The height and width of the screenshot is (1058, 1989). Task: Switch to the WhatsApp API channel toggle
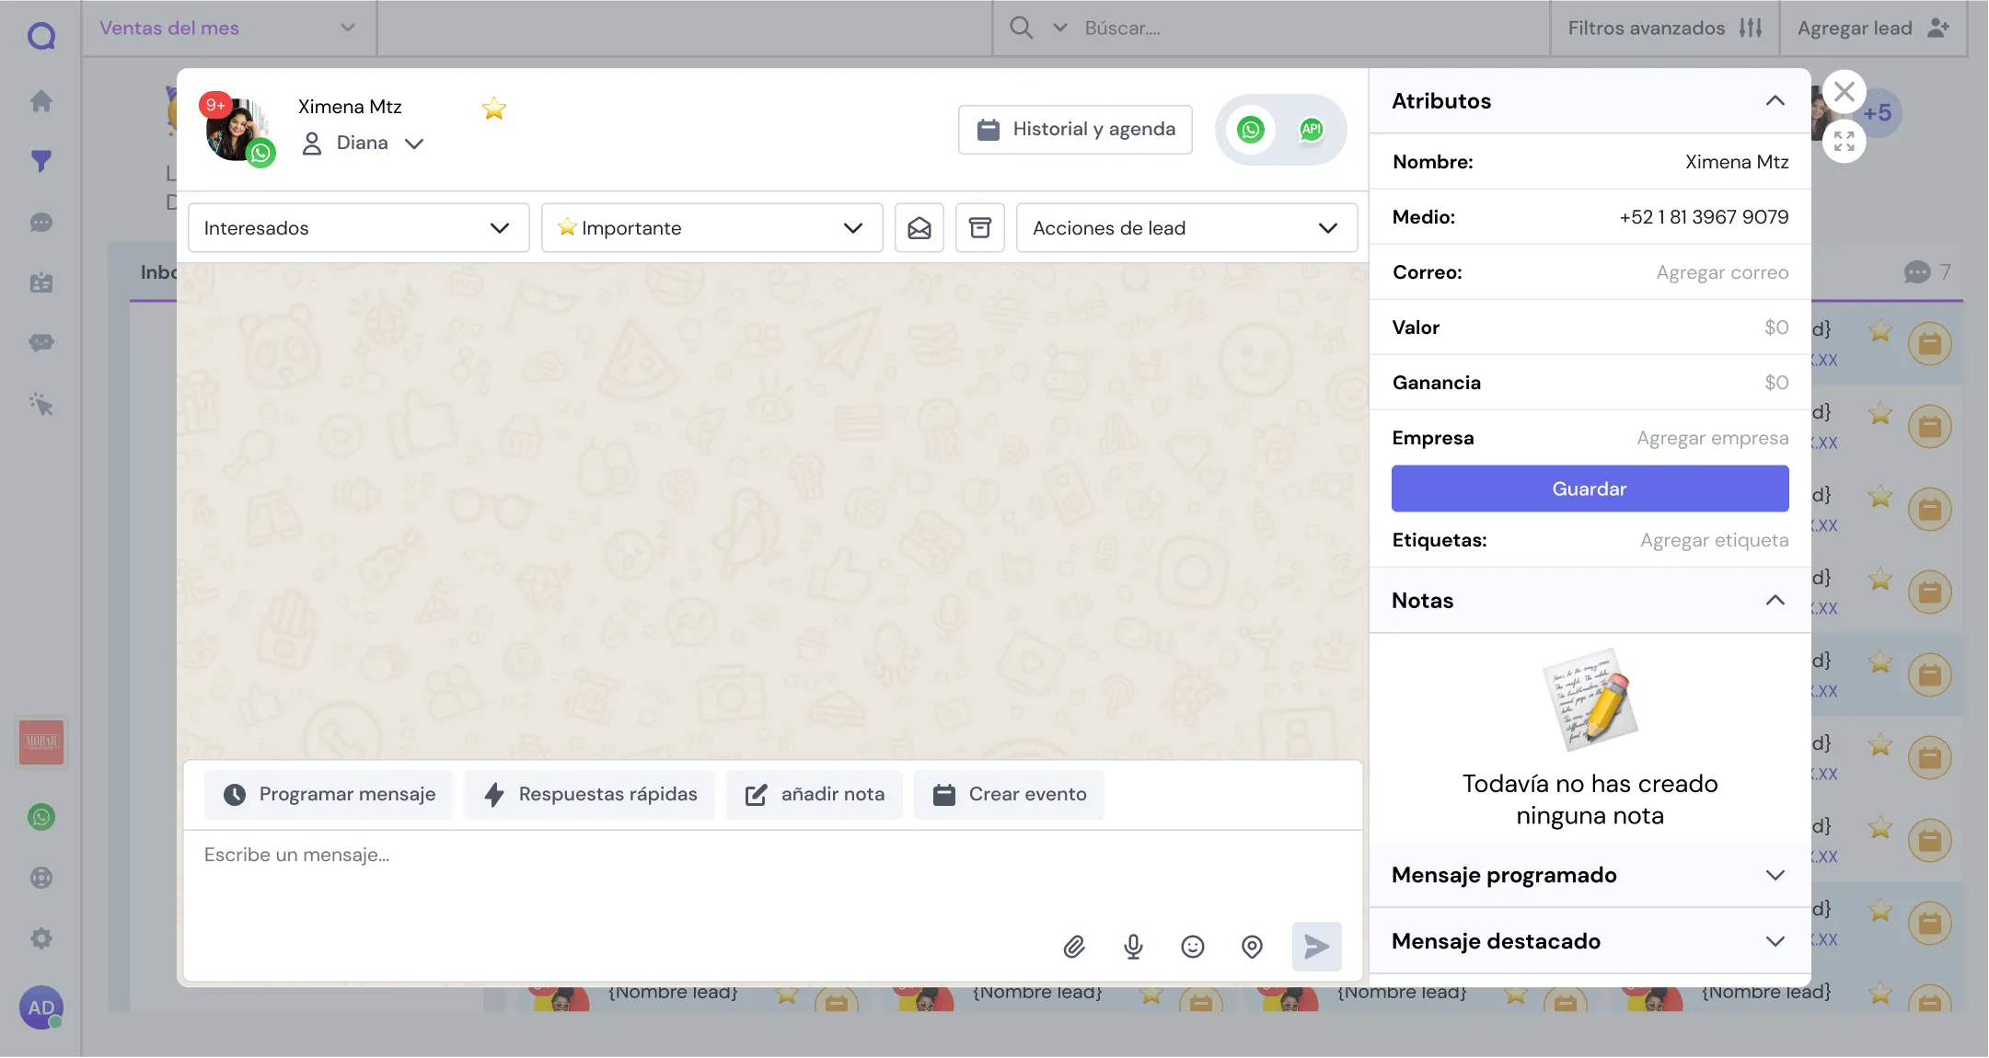coord(1312,130)
